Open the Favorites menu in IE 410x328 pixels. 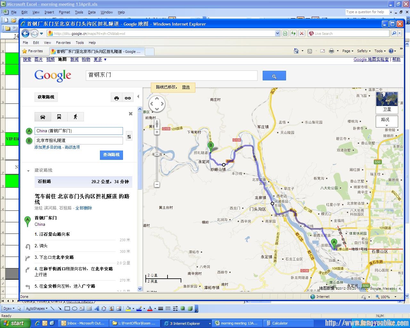click(63, 43)
